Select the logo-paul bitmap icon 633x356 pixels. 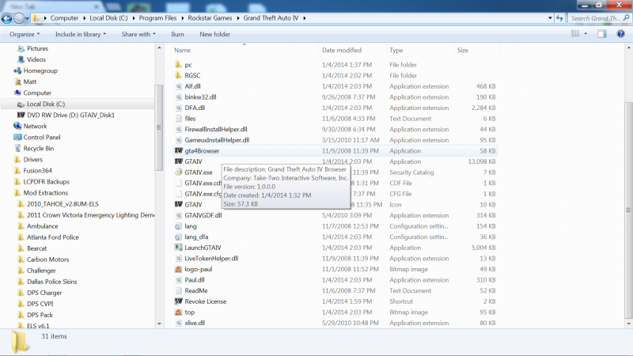178,269
